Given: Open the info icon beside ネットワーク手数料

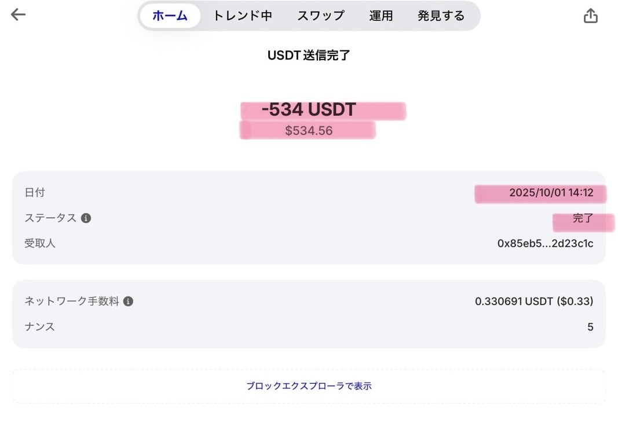Looking at the screenshot, I should (x=129, y=301).
